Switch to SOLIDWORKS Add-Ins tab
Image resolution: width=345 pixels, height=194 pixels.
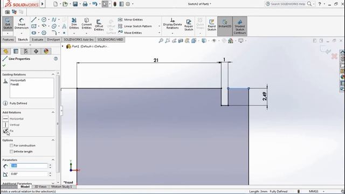[x=79, y=39]
